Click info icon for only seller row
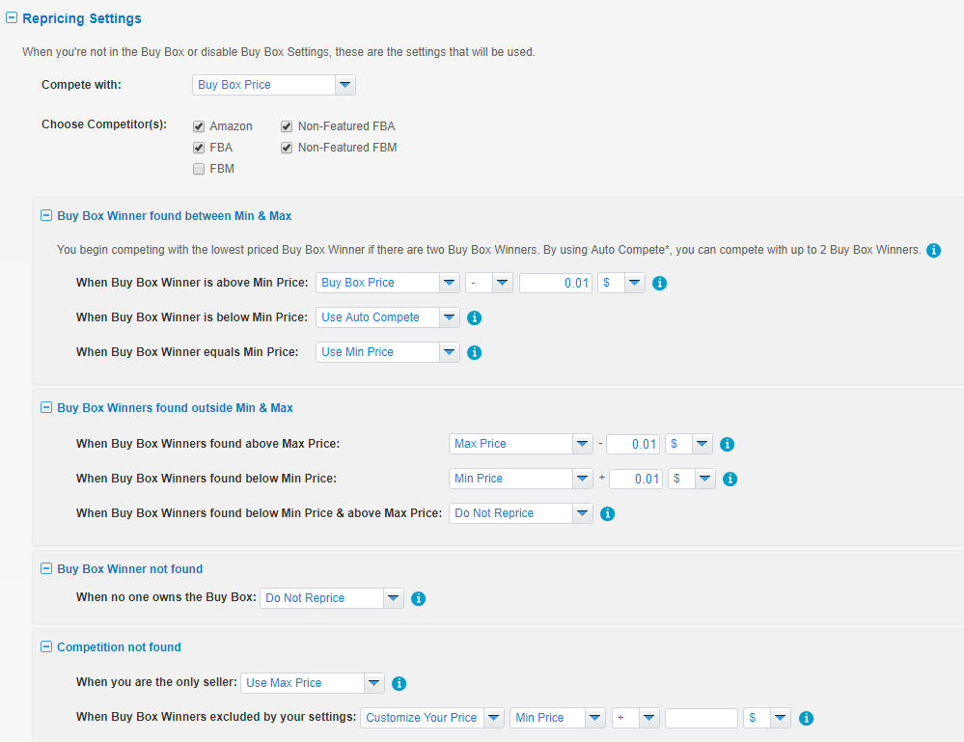This screenshot has width=964, height=742. coord(399,683)
